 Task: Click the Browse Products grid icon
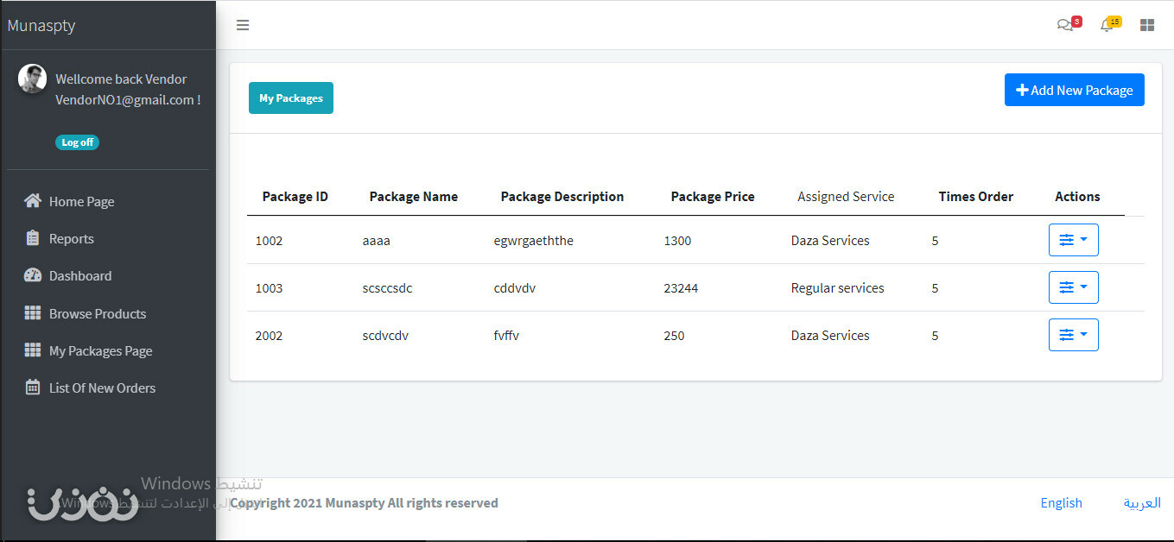pyautogui.click(x=33, y=313)
